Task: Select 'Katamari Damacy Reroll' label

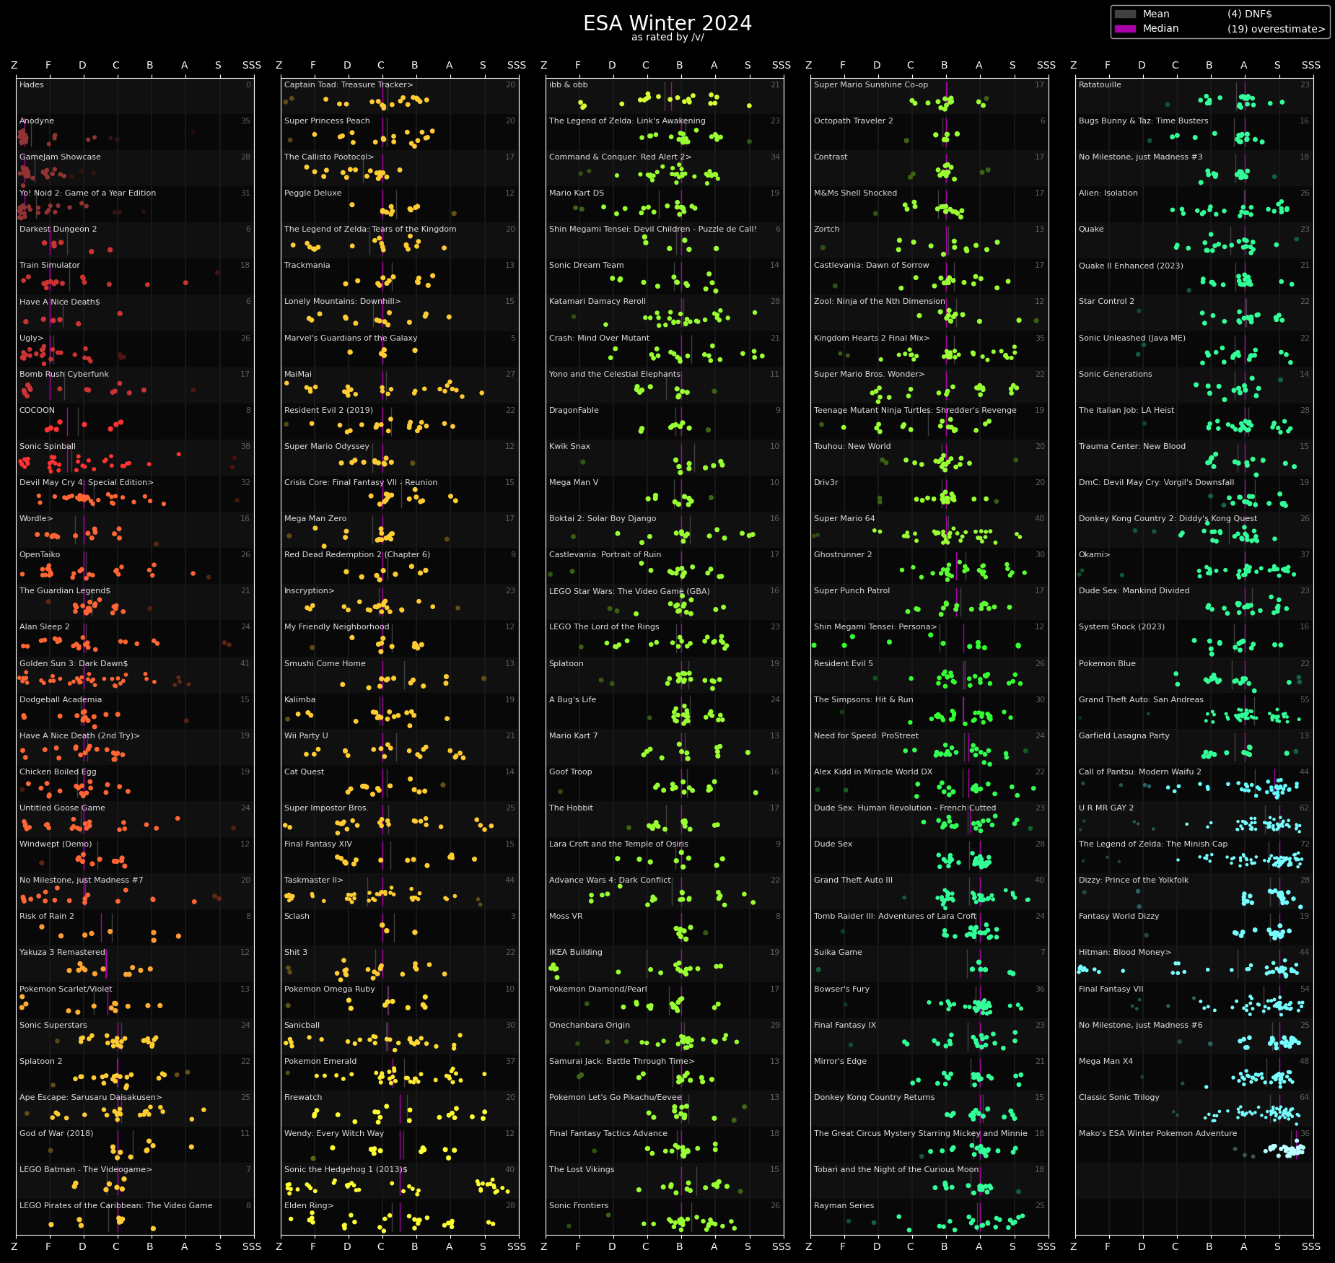Action: (598, 302)
